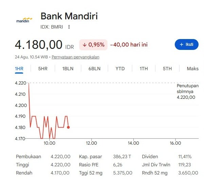Follow the stock with Ikuti button

[x=187, y=44]
